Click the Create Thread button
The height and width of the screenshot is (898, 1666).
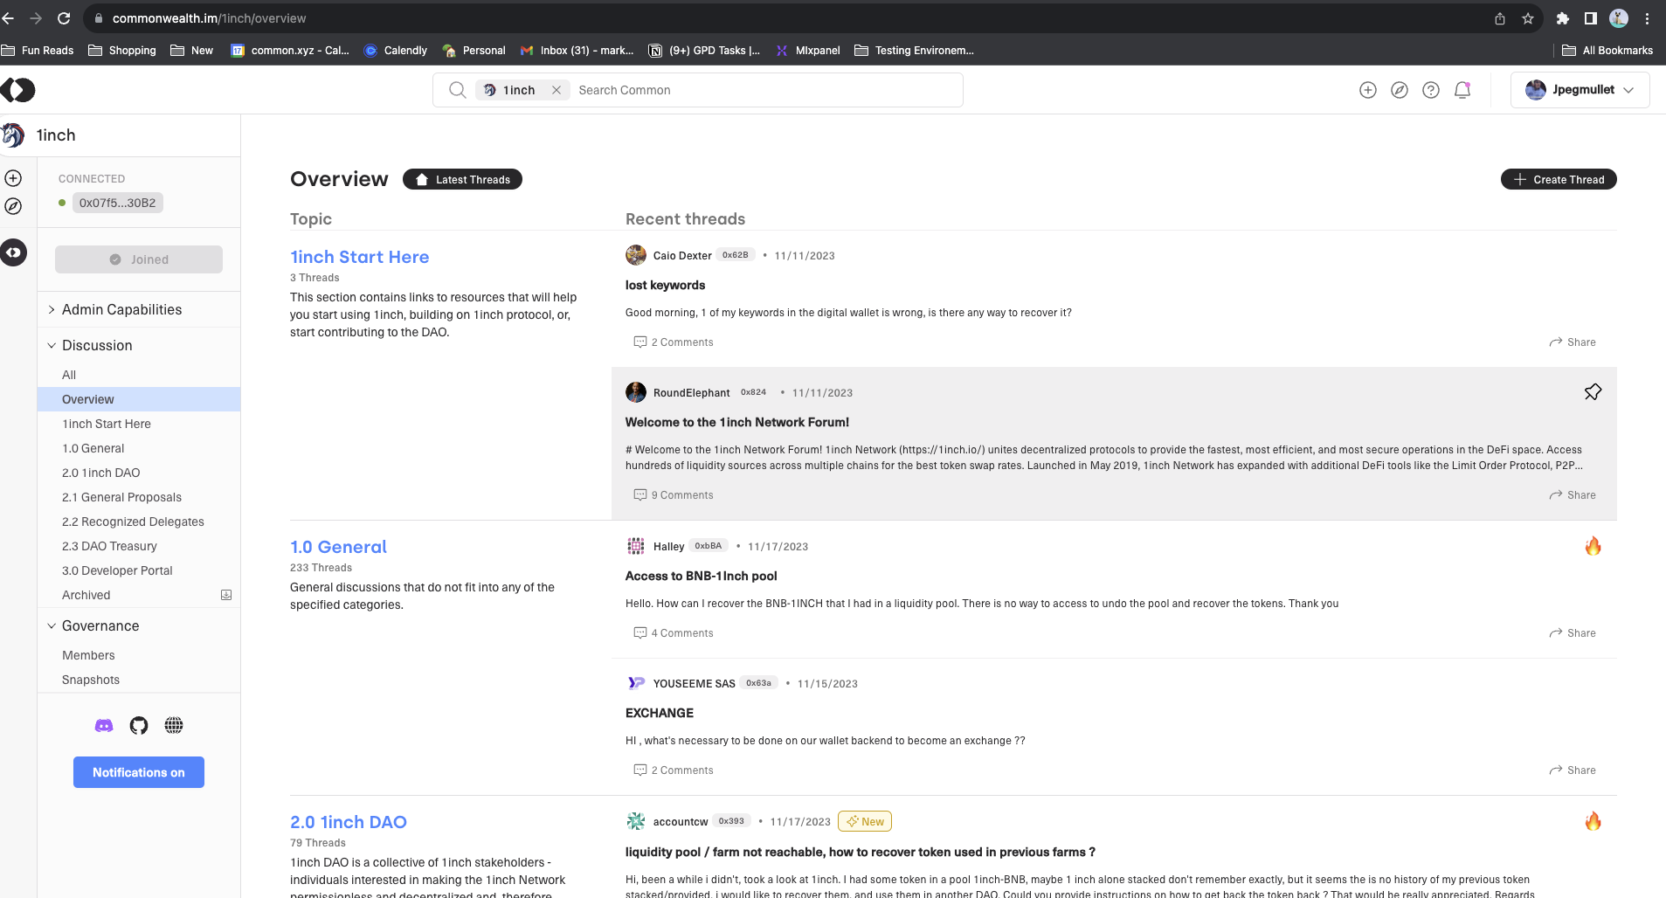(1558, 179)
